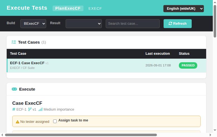Click the warning triangle icon
This screenshot has height=137, width=217.
tap(18, 122)
